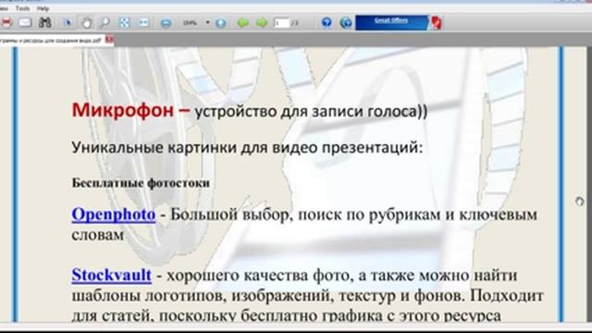Click the Email envelope icon
The width and height of the screenshot is (592, 333).
[25, 22]
